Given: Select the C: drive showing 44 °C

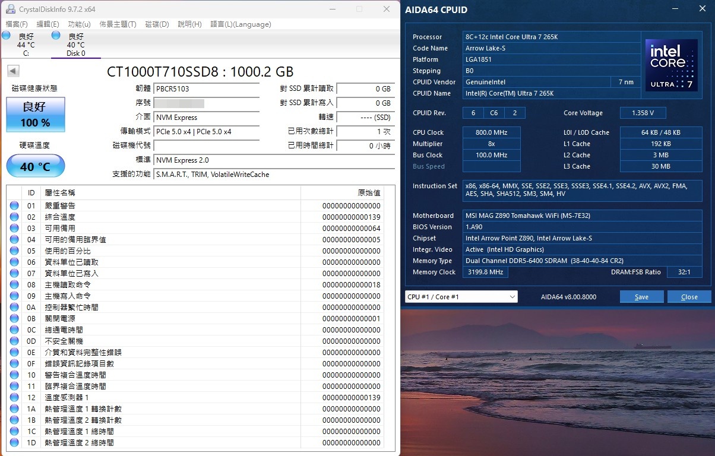Looking at the screenshot, I should tap(25, 45).
